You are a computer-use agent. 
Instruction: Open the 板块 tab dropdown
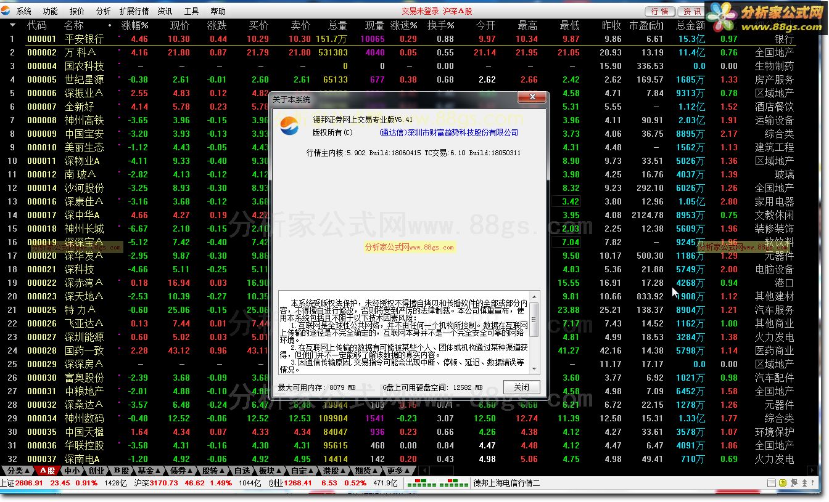pyautogui.click(x=269, y=471)
